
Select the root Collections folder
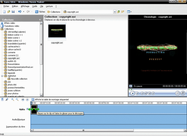(x=9, y=29)
